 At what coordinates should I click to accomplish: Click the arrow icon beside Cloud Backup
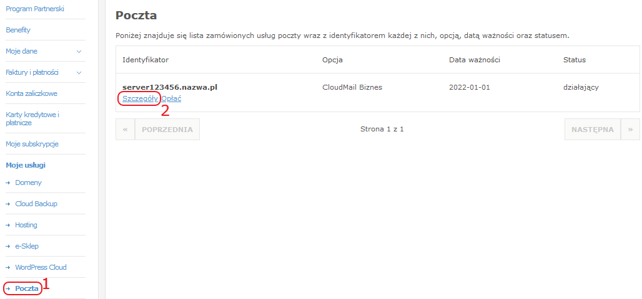[8, 204]
